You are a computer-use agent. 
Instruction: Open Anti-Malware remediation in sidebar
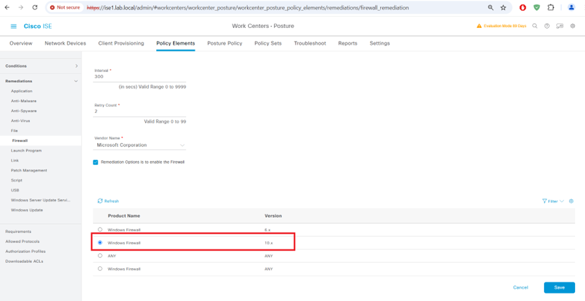(x=24, y=101)
